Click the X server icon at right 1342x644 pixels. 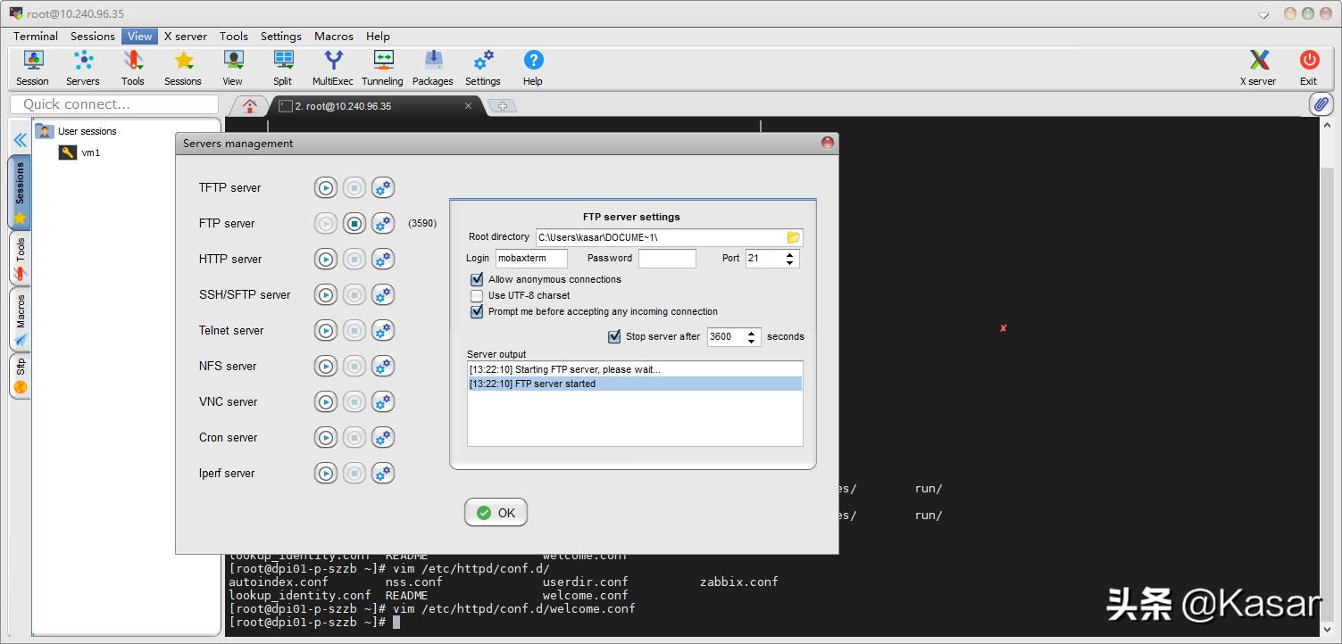(1258, 67)
